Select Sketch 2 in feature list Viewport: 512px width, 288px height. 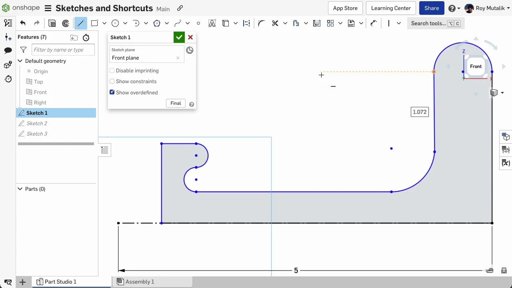[56, 123]
